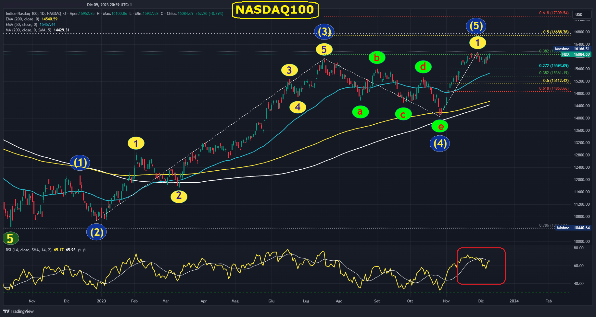Select green correction label c
This screenshot has height=317, width=596.
pyautogui.click(x=403, y=114)
